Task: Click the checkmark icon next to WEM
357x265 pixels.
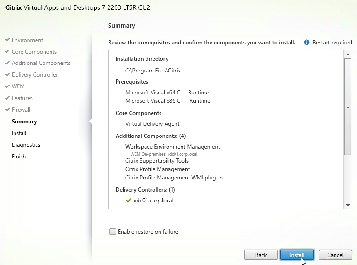Action: click(7, 86)
